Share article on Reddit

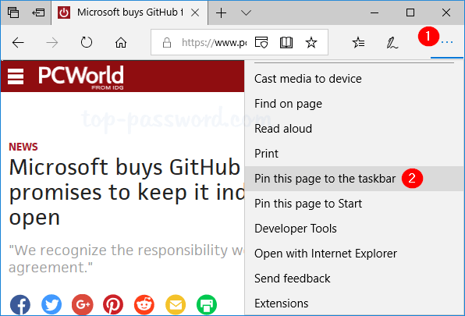(144, 305)
